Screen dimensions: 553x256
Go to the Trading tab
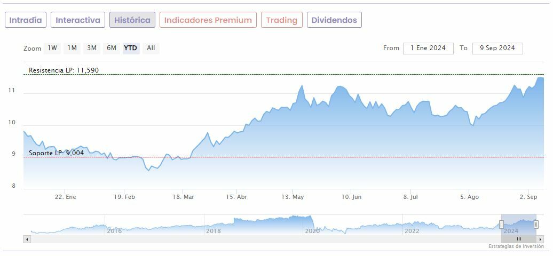tap(281, 20)
